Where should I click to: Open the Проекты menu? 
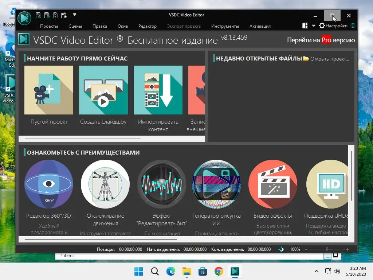click(x=49, y=26)
